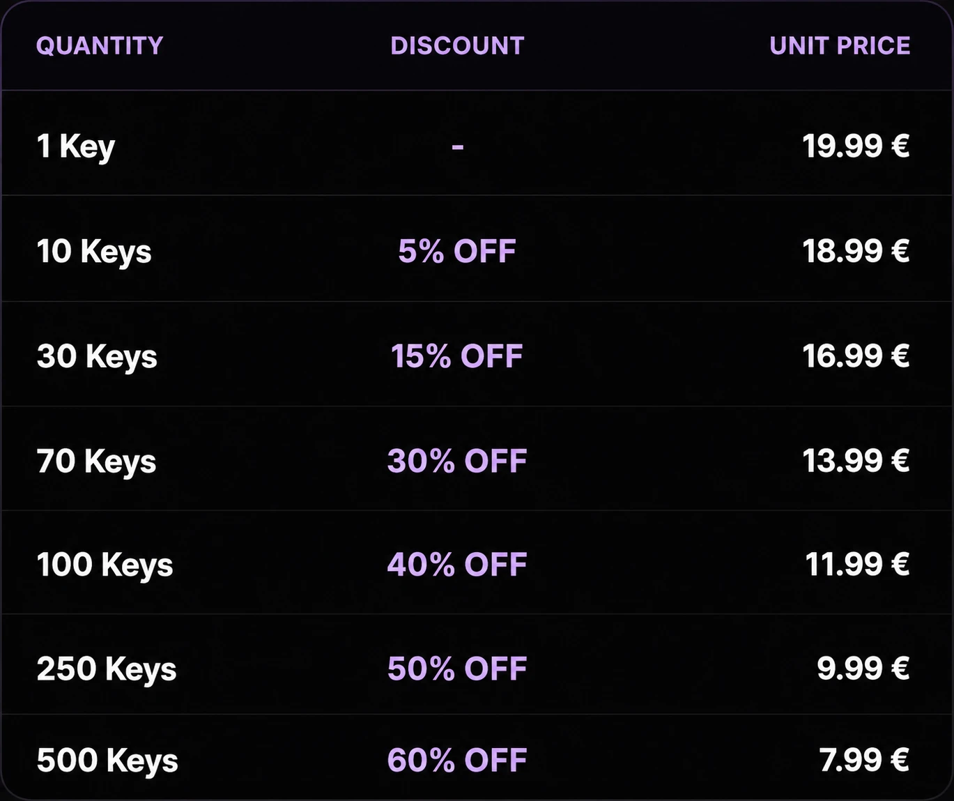Image resolution: width=954 pixels, height=801 pixels.
Task: Click the 60% OFF discount text
Action: click(x=457, y=760)
